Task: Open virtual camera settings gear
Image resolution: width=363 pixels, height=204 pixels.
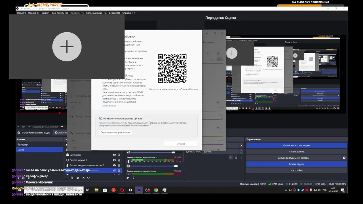Action: [344, 158]
